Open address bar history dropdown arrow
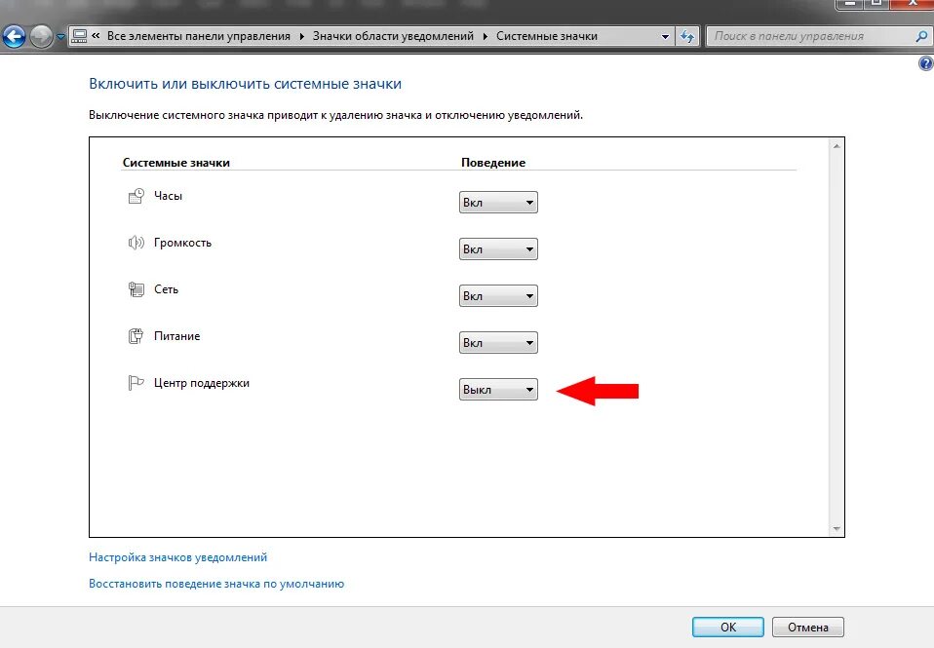 click(665, 36)
